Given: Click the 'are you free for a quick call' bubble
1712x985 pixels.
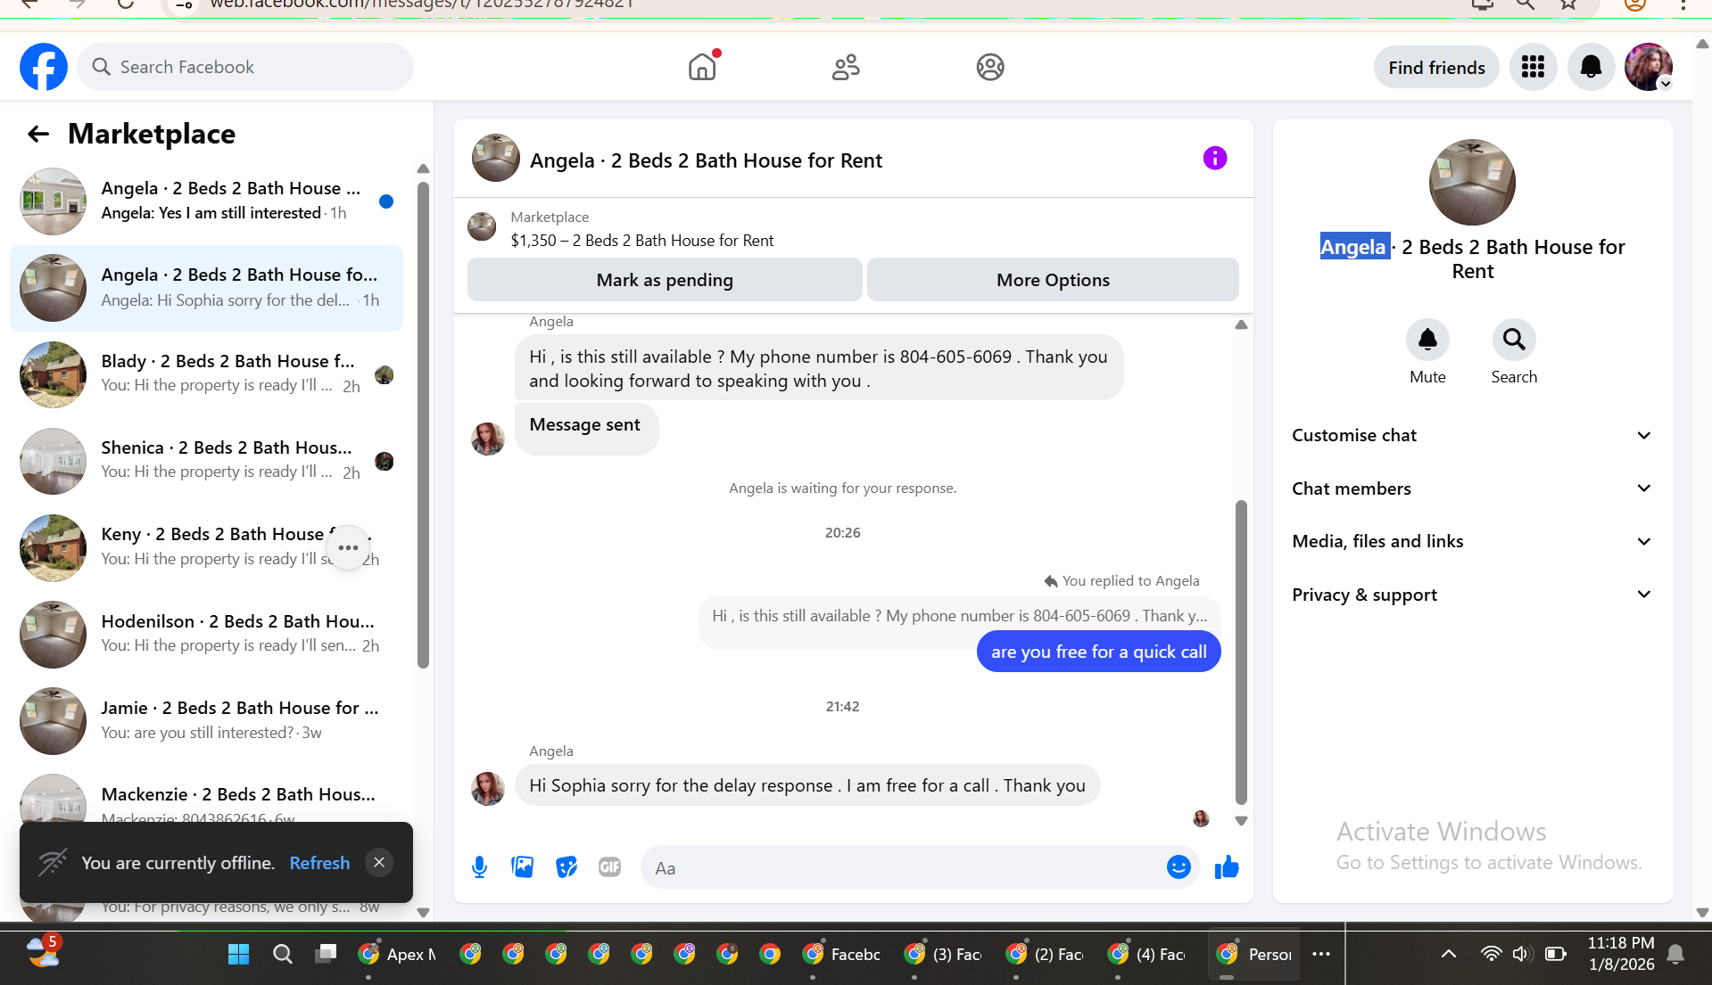Looking at the screenshot, I should (x=1098, y=652).
